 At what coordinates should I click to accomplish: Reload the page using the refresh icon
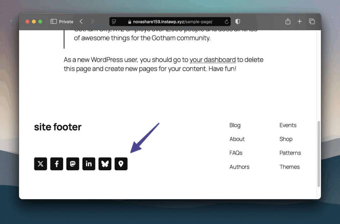click(226, 22)
